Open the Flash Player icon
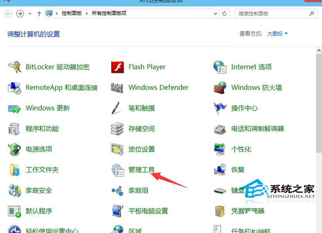Screen dimensions: 322x233 tap(118, 68)
